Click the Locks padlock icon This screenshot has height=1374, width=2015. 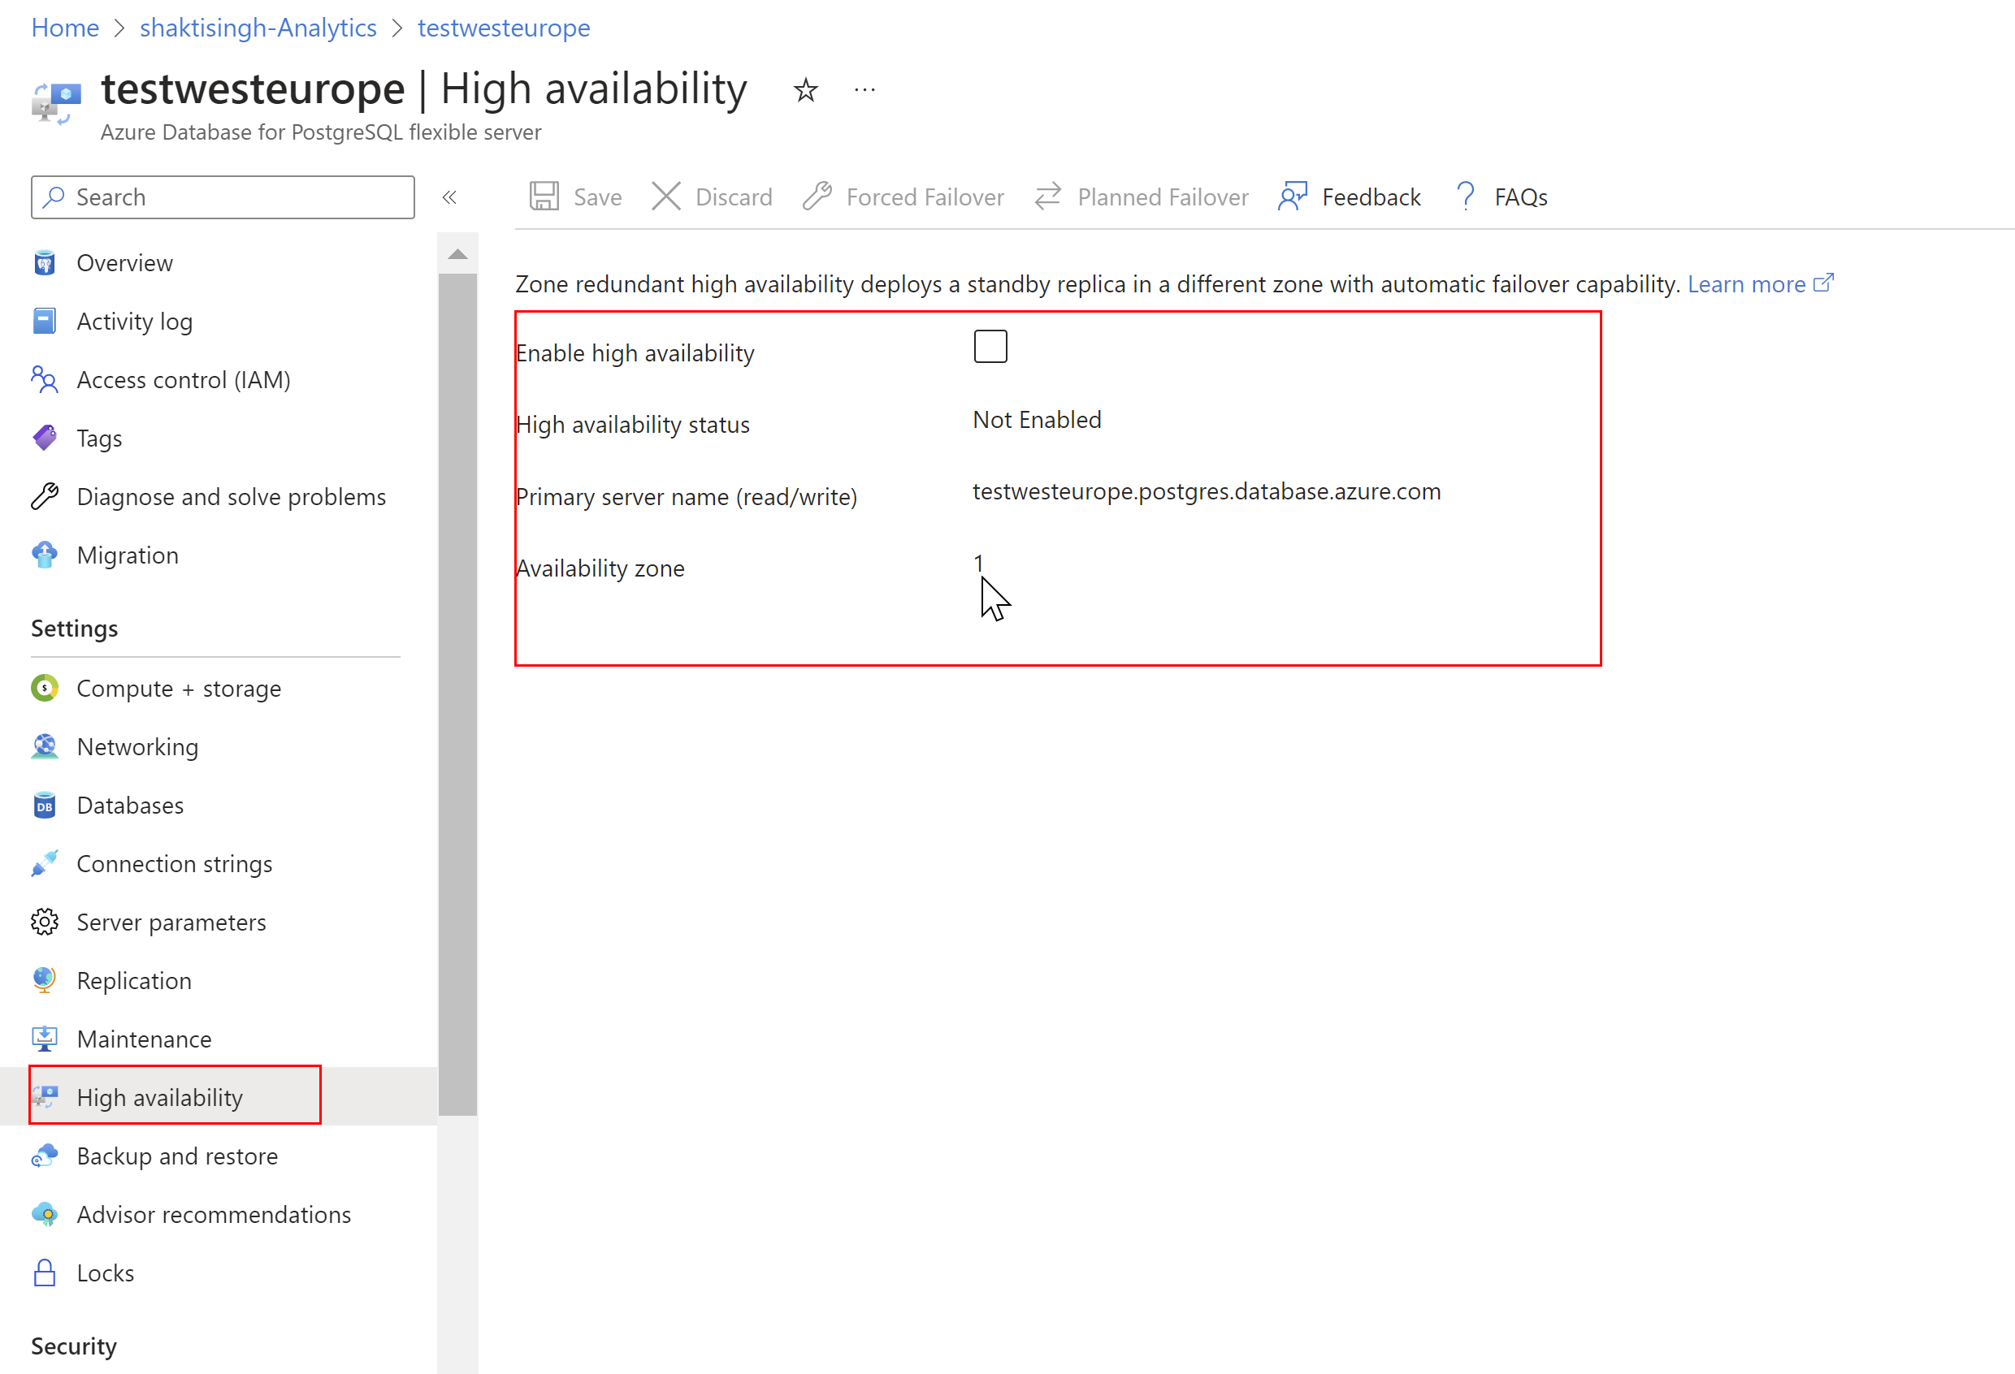44,1272
